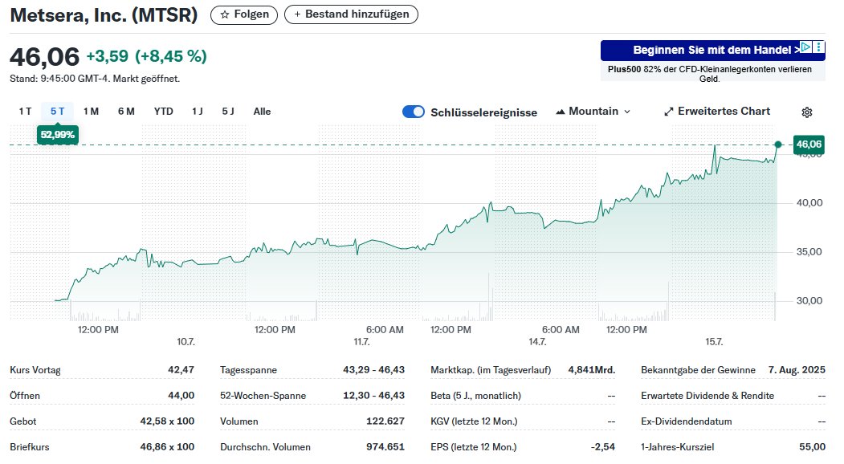Click the Kurs Vortag value 42,47
The width and height of the screenshot is (844, 464).
[181, 370]
